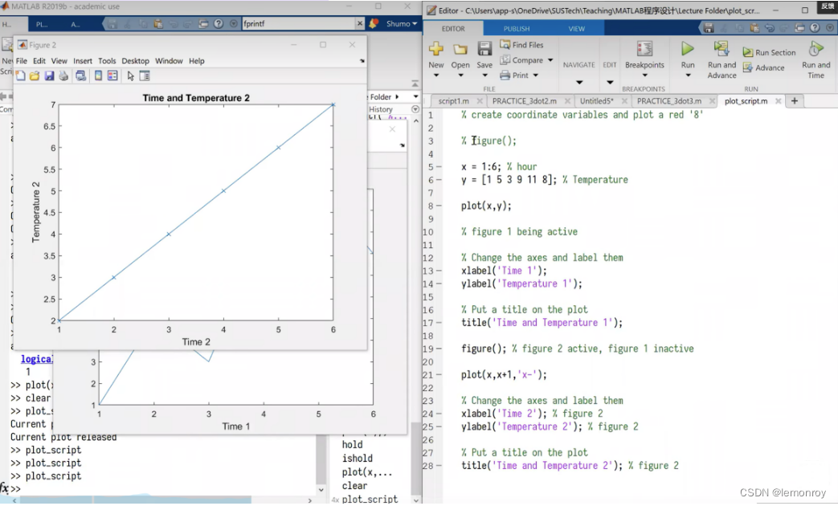Expand Command History panel actions arrow
Viewport: 838px width, 506px height.
point(415,109)
